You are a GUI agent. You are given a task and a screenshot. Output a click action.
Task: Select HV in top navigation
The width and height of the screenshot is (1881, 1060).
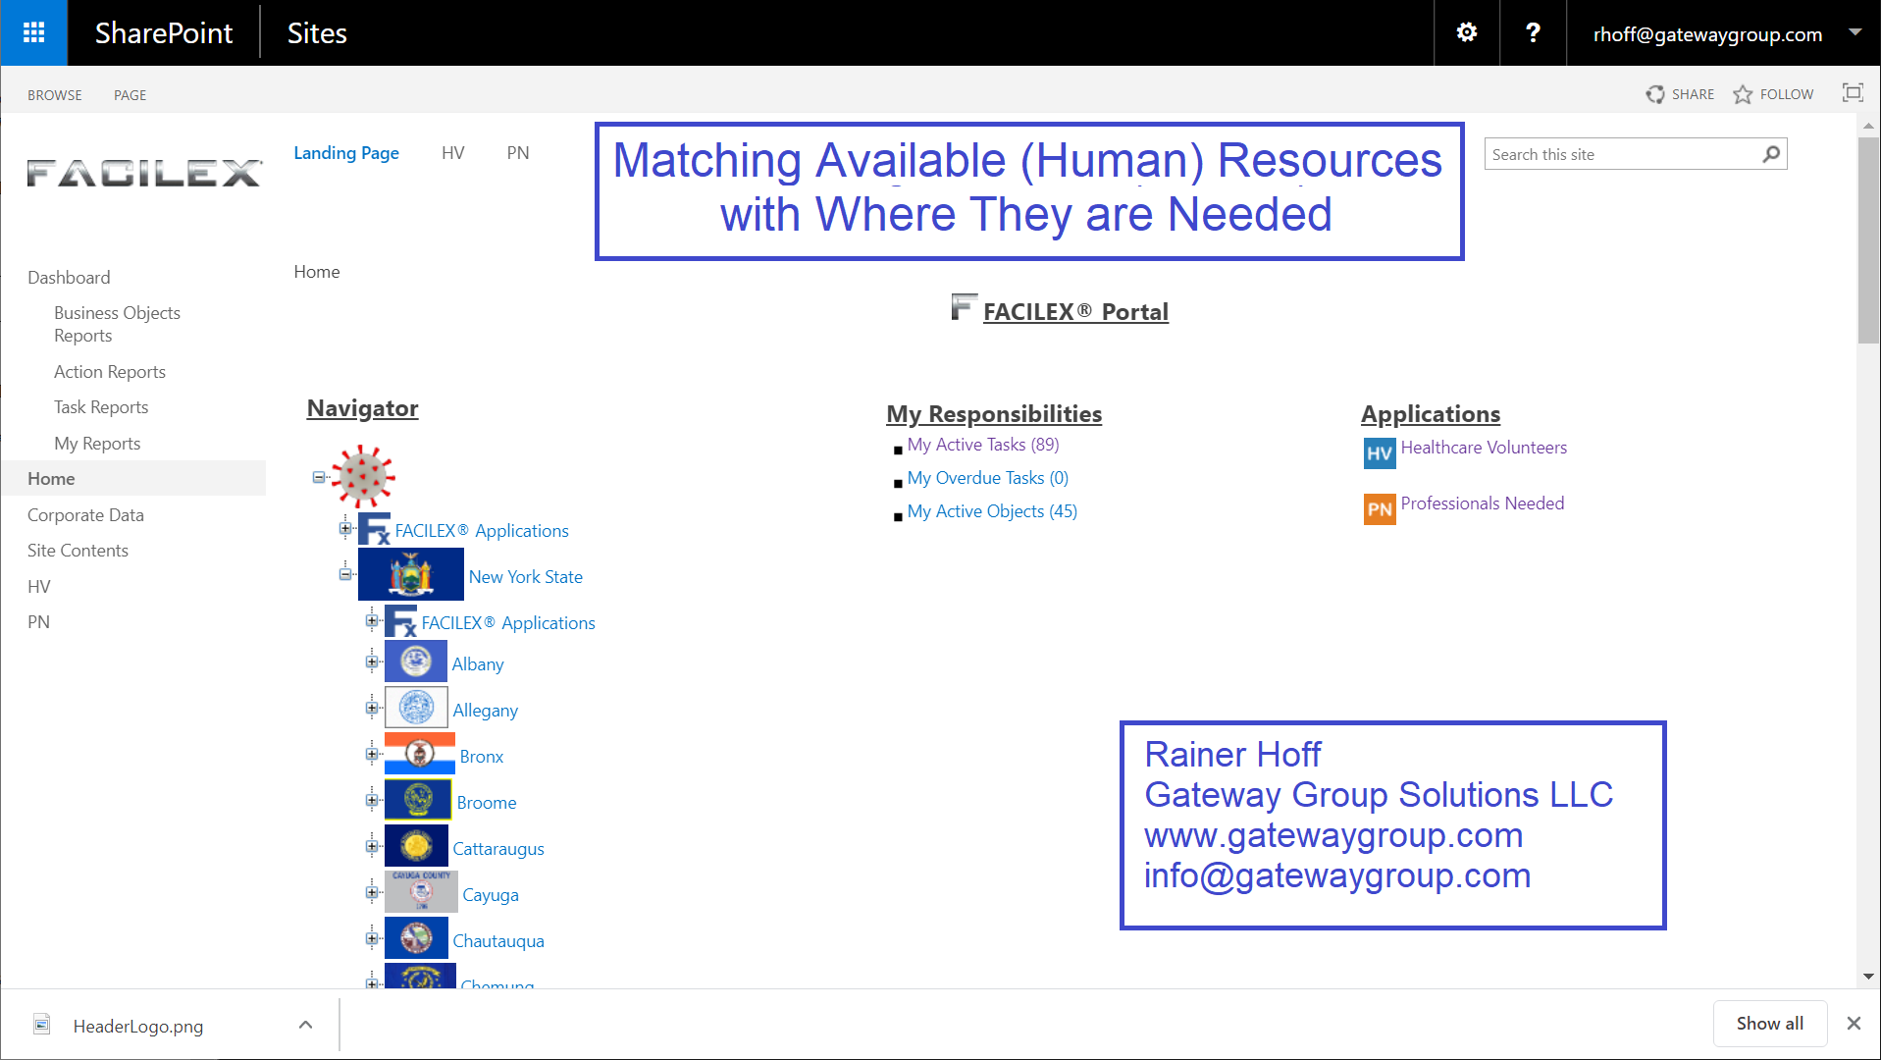point(453,153)
